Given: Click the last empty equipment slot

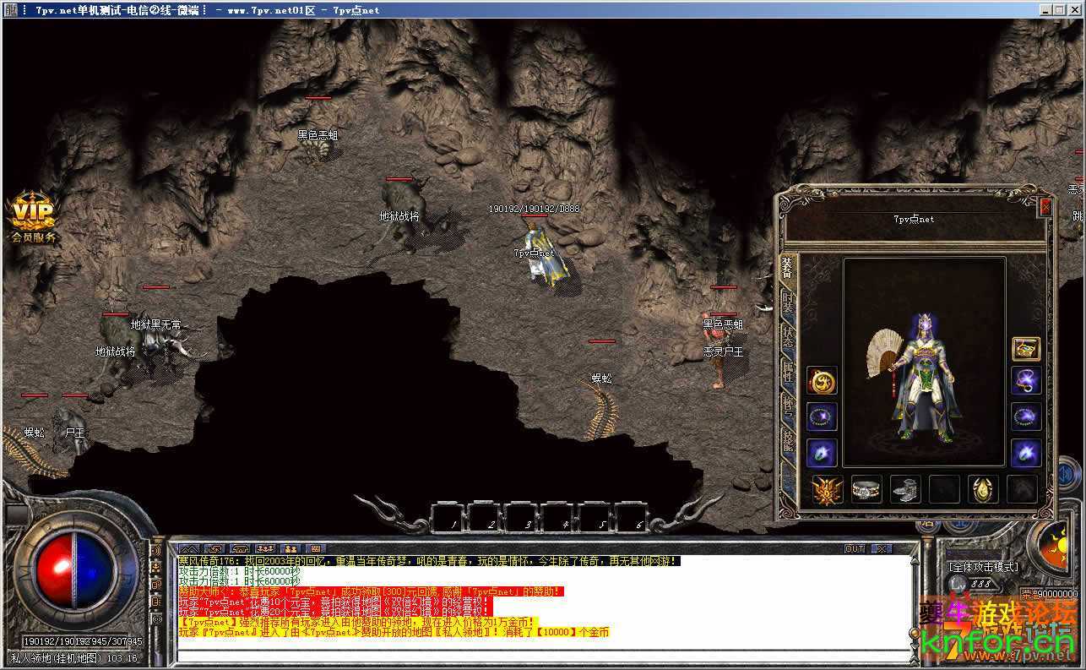Looking at the screenshot, I should point(1022,489).
